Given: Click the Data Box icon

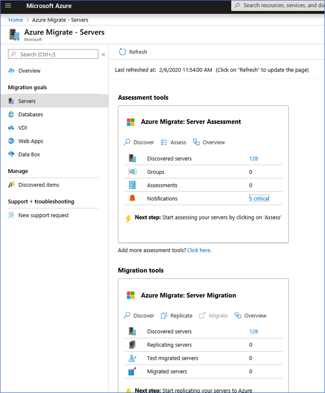Looking at the screenshot, I should [11, 154].
